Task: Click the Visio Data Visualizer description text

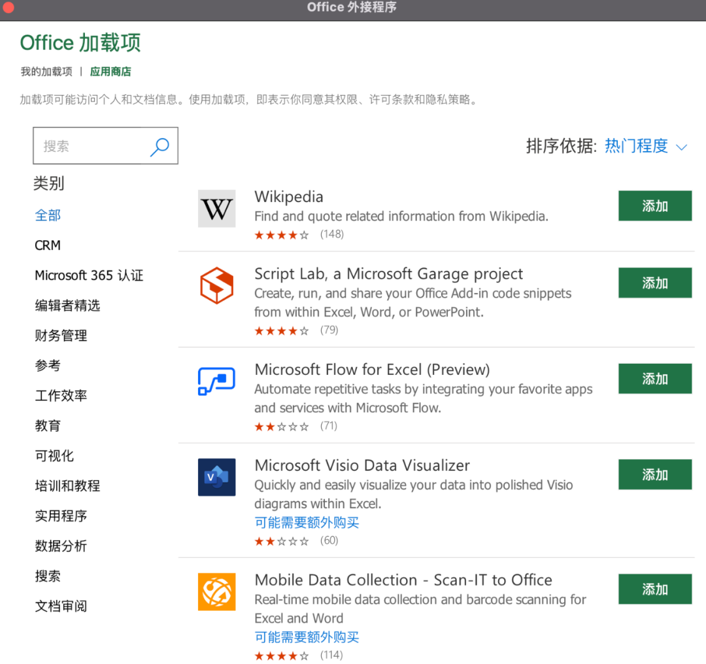Action: coord(413,494)
